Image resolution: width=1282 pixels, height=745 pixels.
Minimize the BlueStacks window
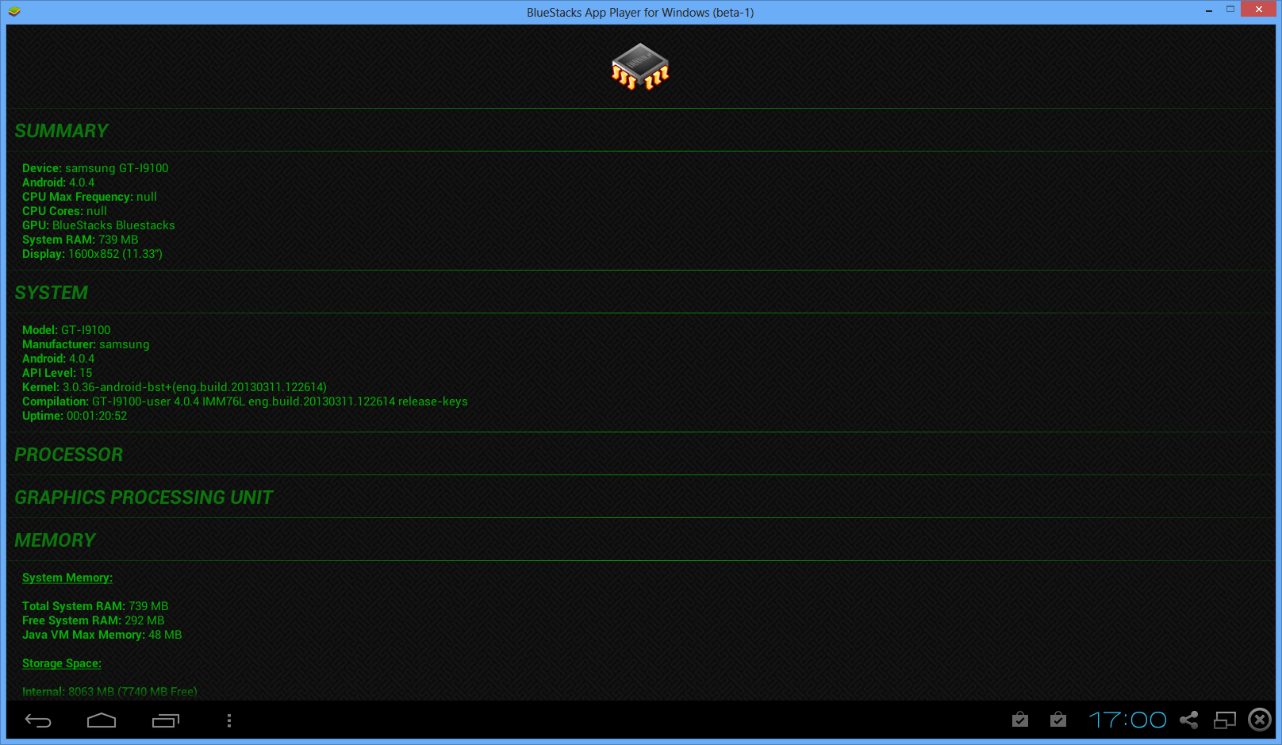click(1208, 10)
